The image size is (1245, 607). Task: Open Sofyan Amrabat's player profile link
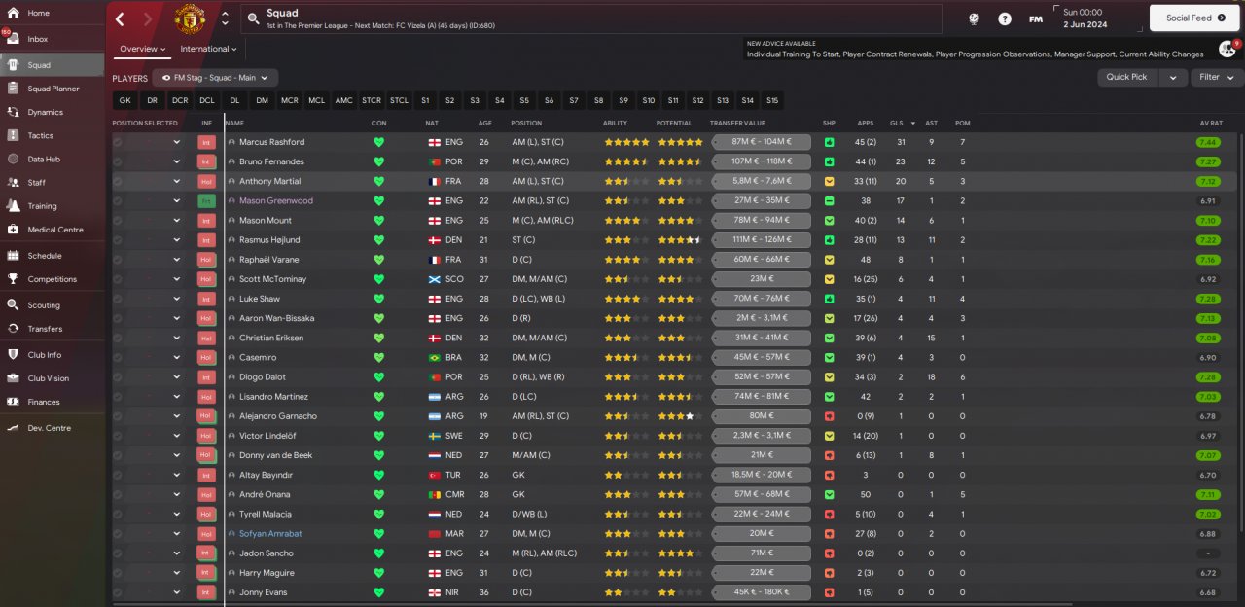[x=270, y=533]
